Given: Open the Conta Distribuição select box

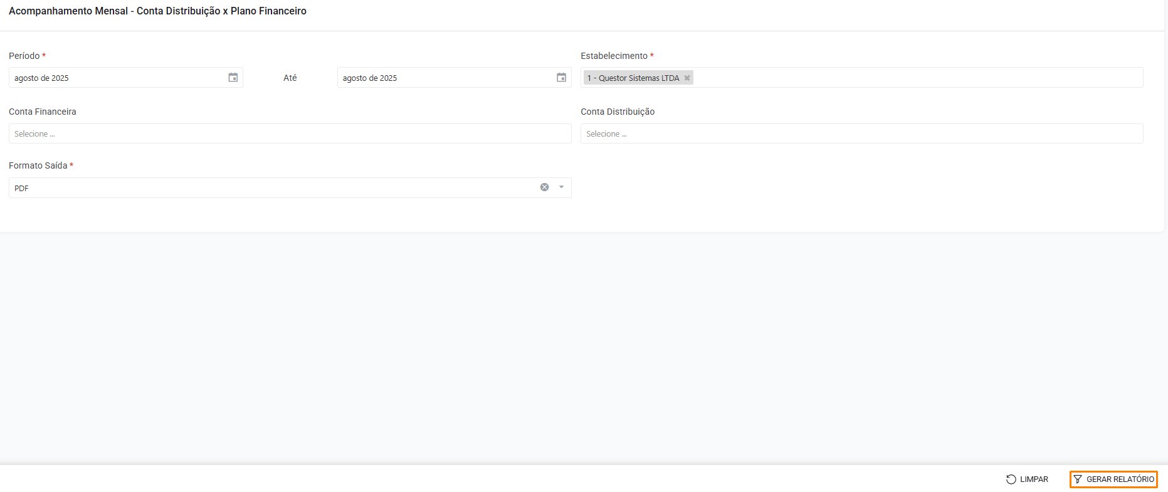Looking at the screenshot, I should [861, 133].
